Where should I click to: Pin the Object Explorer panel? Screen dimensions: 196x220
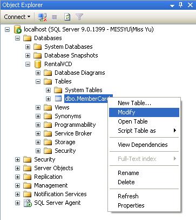(180, 5)
